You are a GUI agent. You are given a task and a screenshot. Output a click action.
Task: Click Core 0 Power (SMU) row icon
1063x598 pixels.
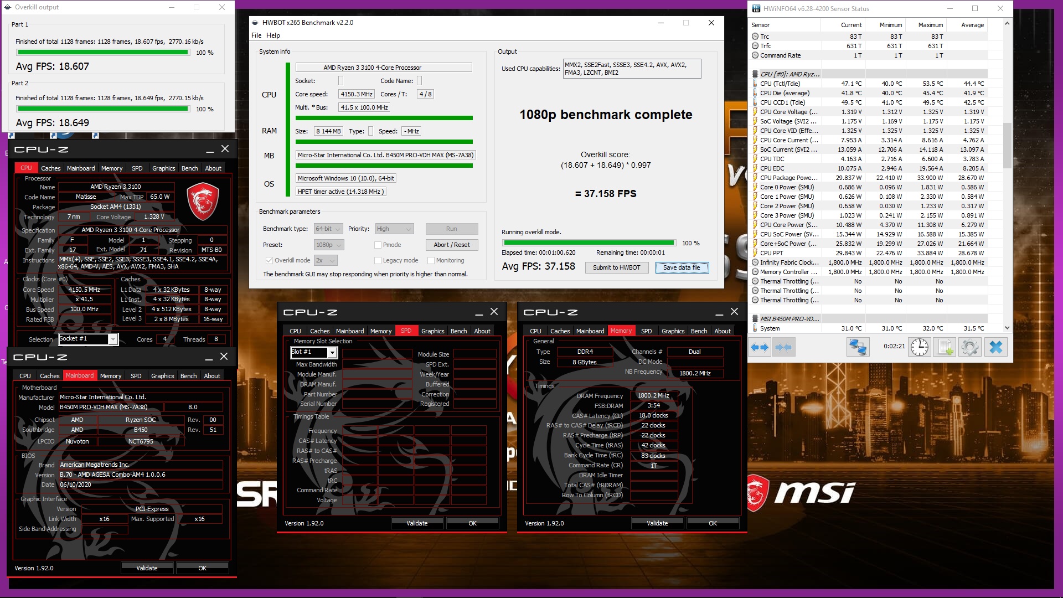[755, 187]
